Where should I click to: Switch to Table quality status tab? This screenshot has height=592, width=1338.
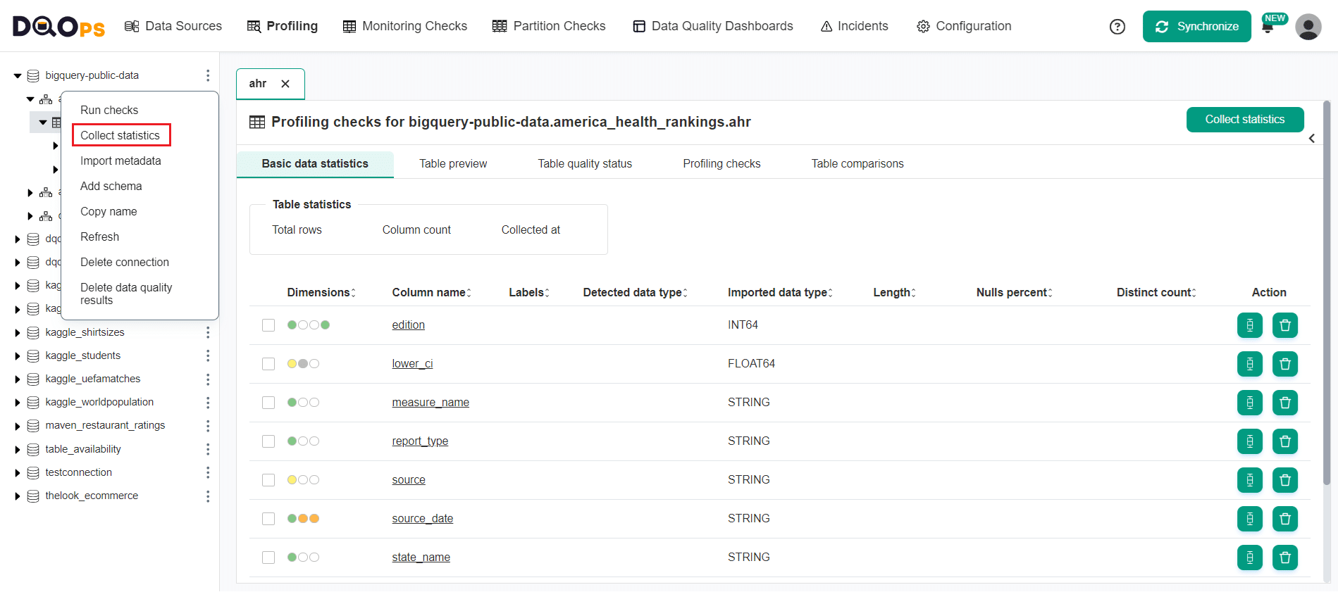click(585, 163)
